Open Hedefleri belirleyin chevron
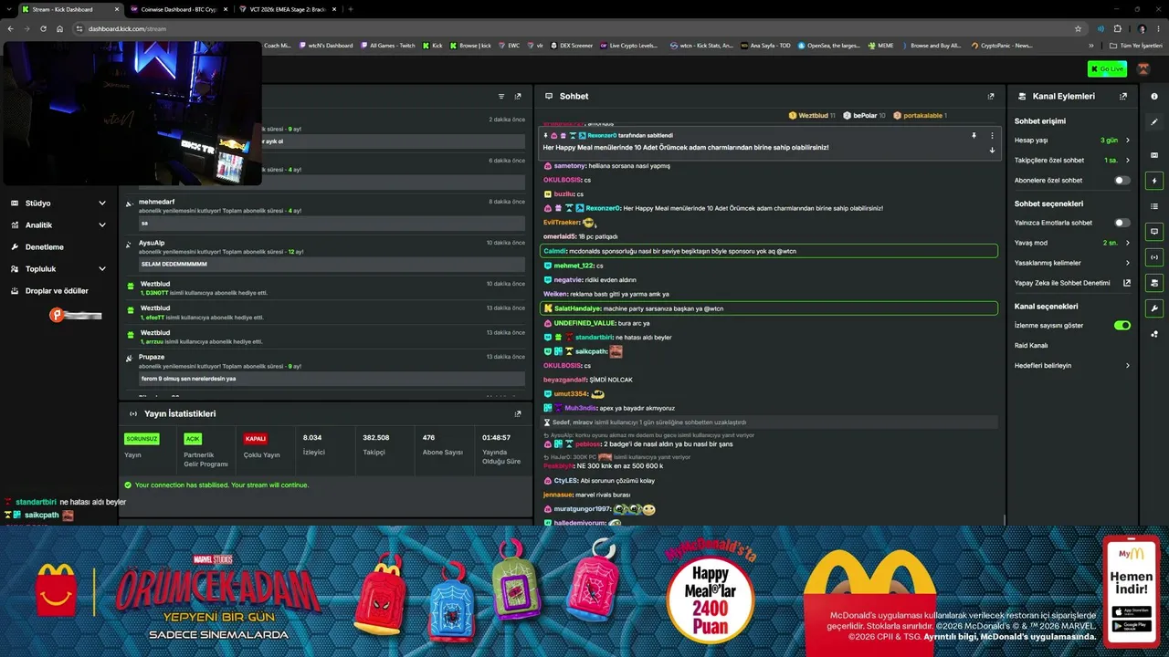The image size is (1169, 657). (x=1128, y=365)
